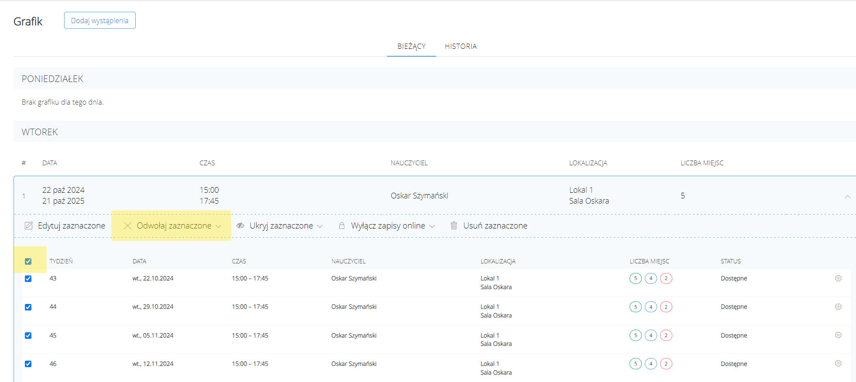Click the TYDZIEŃ column header
The image size is (856, 382).
[x=61, y=261]
